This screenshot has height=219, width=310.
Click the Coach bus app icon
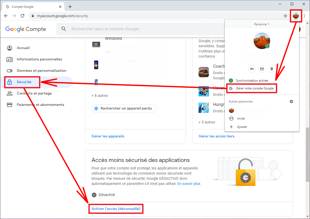[x=204, y=72]
